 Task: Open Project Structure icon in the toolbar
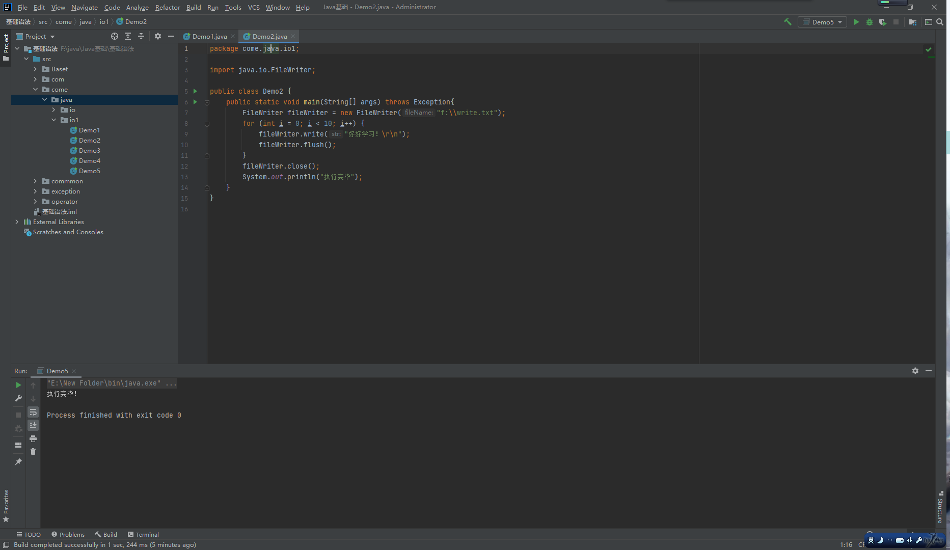(x=913, y=22)
